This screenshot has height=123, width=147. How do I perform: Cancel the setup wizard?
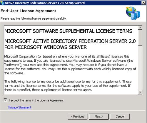click(120, 117)
